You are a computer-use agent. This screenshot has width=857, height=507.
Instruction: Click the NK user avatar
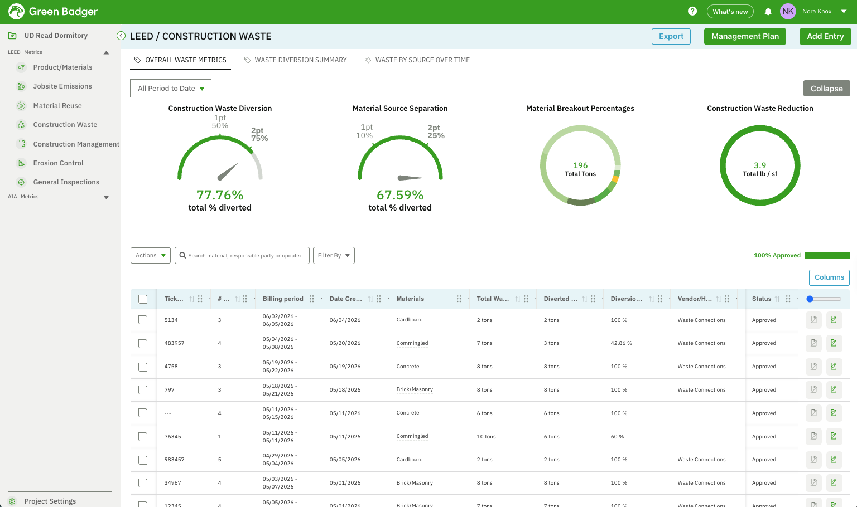788,11
